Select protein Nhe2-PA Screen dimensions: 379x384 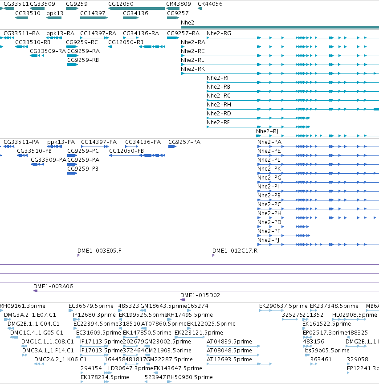[269, 142]
